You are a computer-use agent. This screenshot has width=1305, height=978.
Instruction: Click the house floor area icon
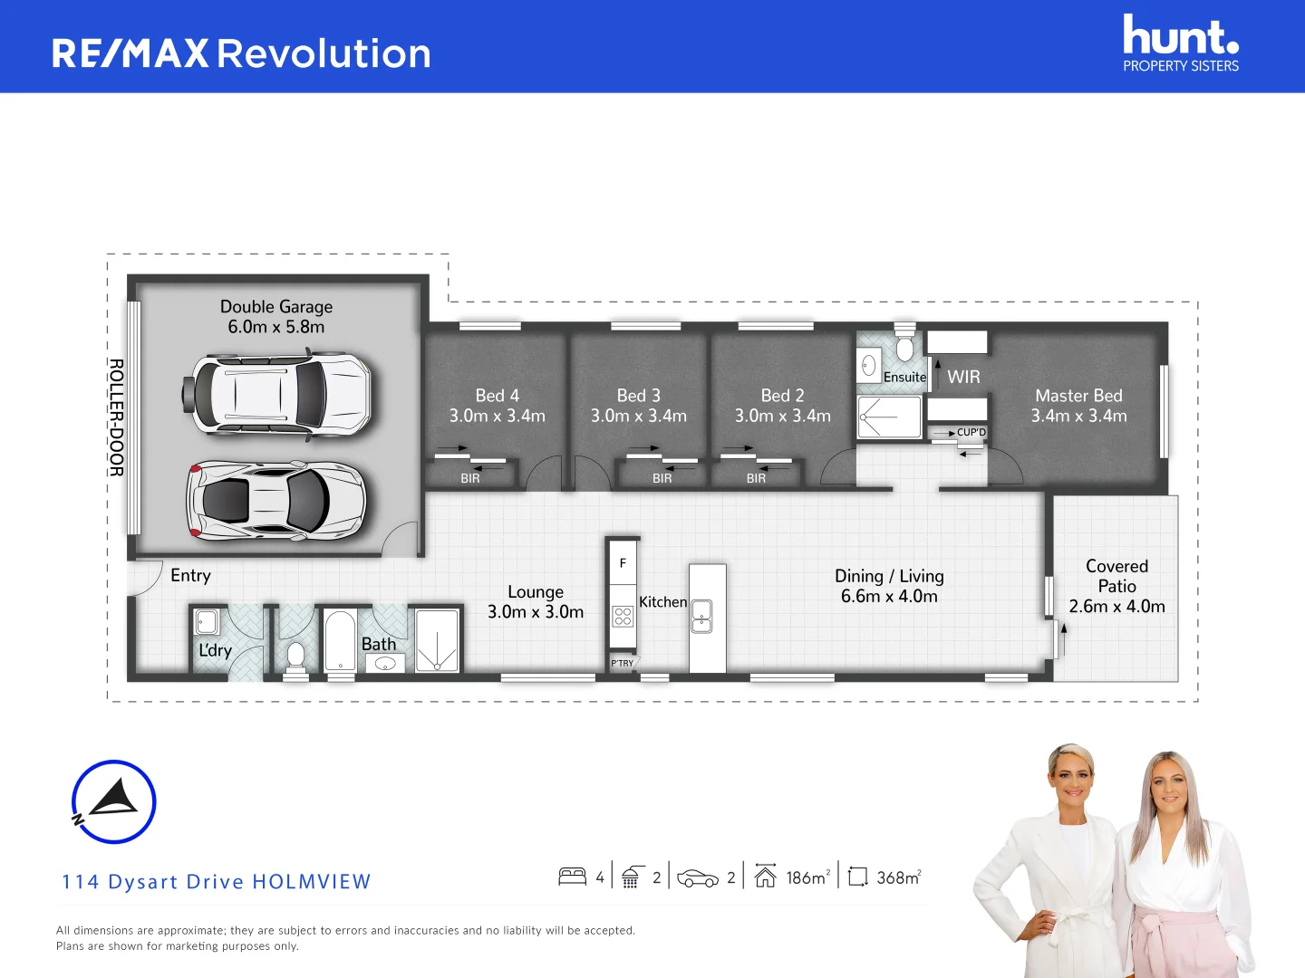(x=765, y=876)
